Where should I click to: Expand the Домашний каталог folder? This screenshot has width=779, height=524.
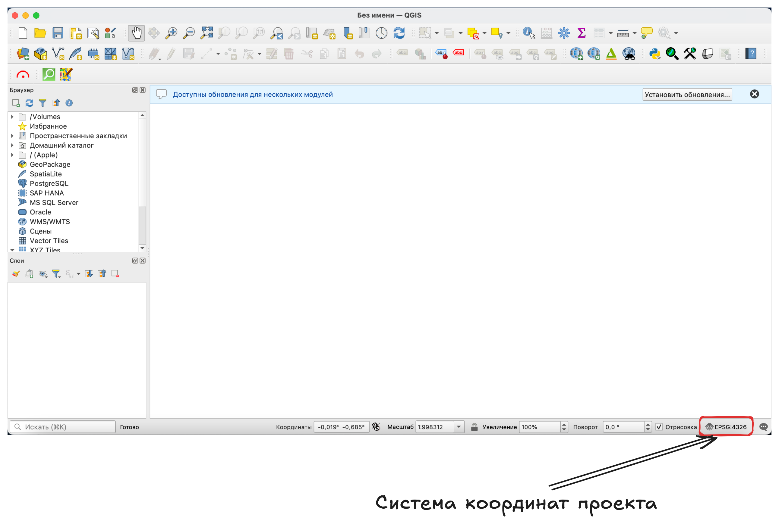point(12,145)
